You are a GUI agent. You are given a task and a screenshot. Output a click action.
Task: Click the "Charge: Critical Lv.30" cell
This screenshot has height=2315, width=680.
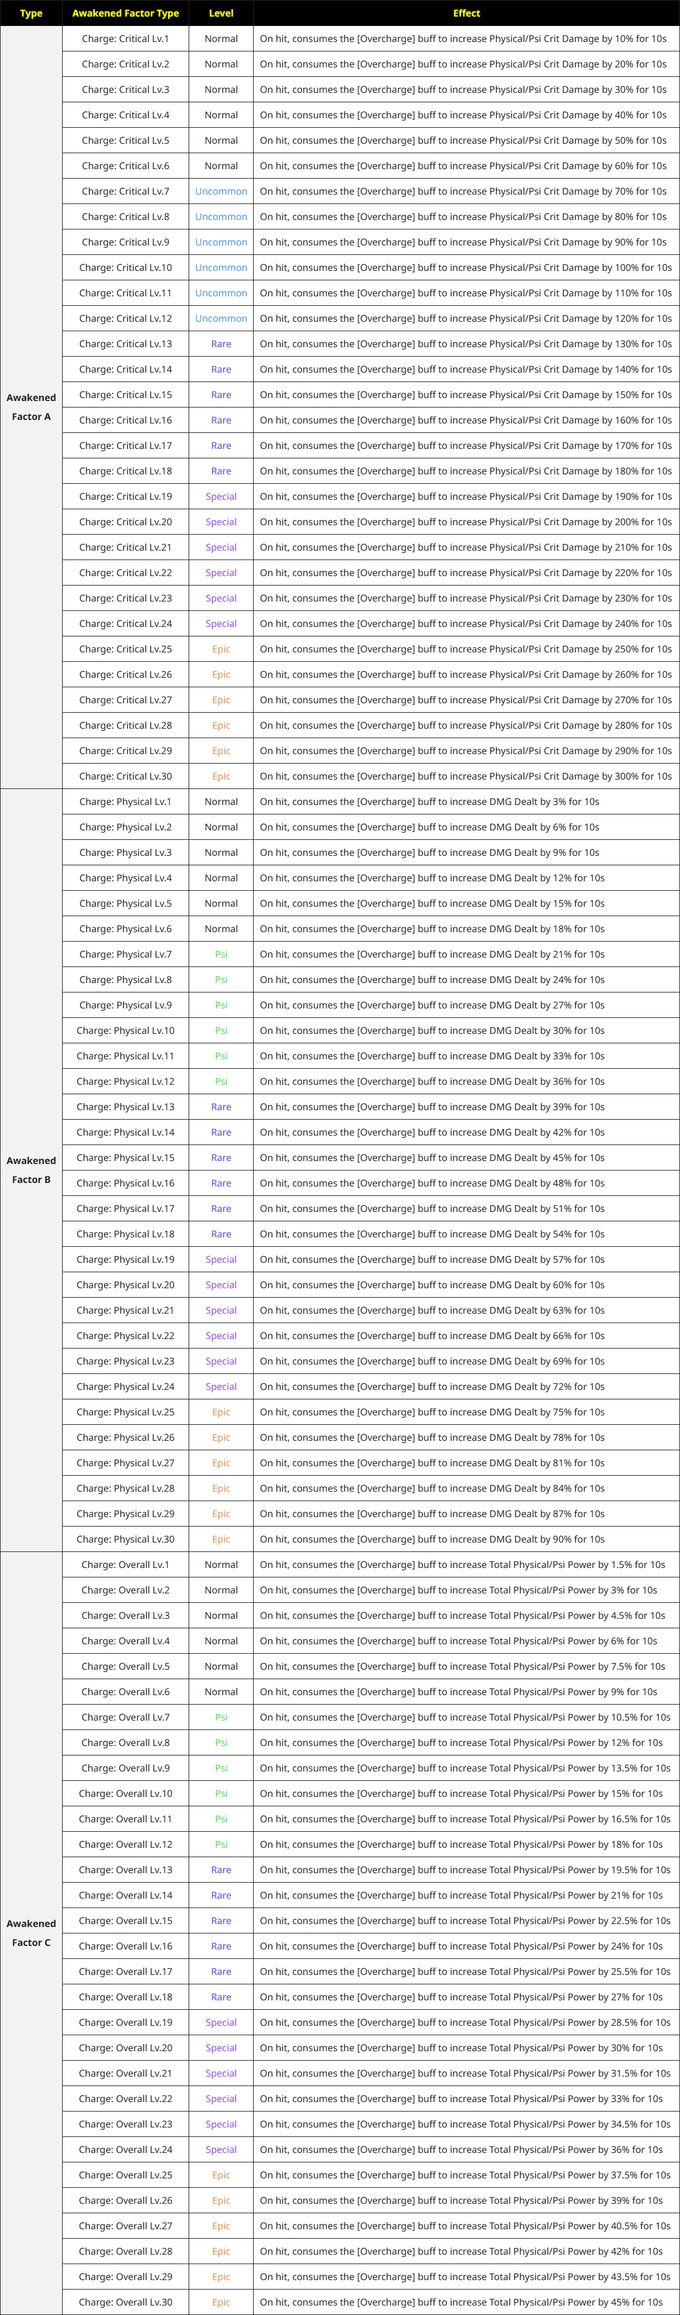pos(126,777)
